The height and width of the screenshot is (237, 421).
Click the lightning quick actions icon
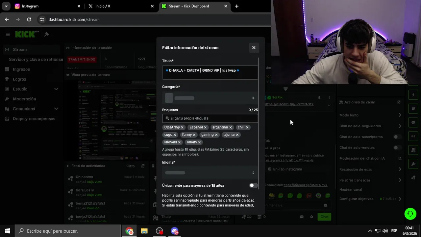413,95
